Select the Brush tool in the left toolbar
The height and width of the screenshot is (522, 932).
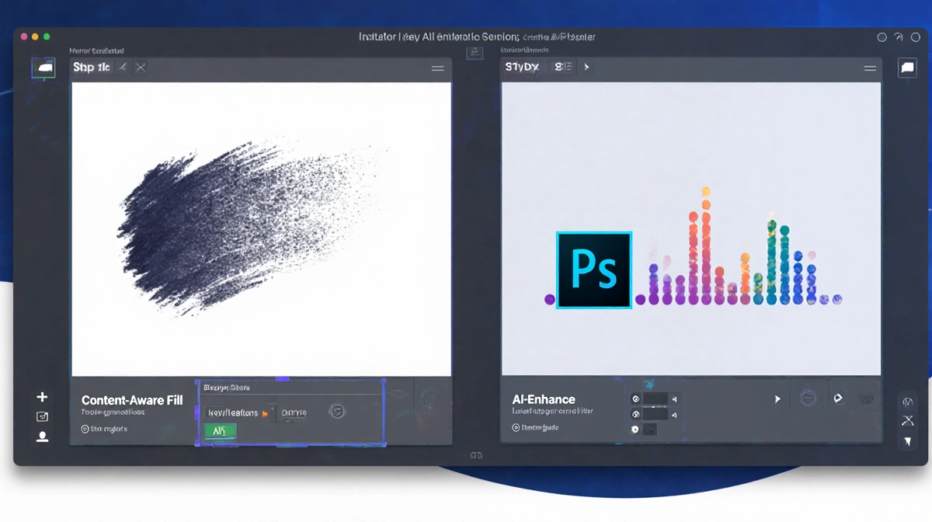(43, 68)
